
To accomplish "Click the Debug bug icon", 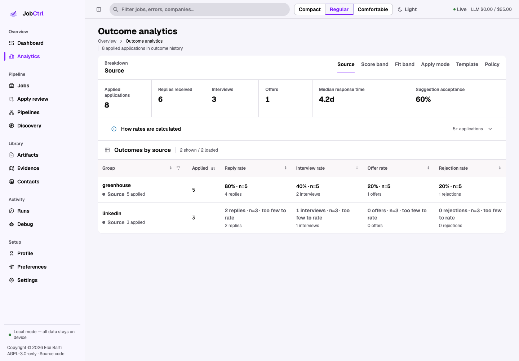I will tap(12, 224).
